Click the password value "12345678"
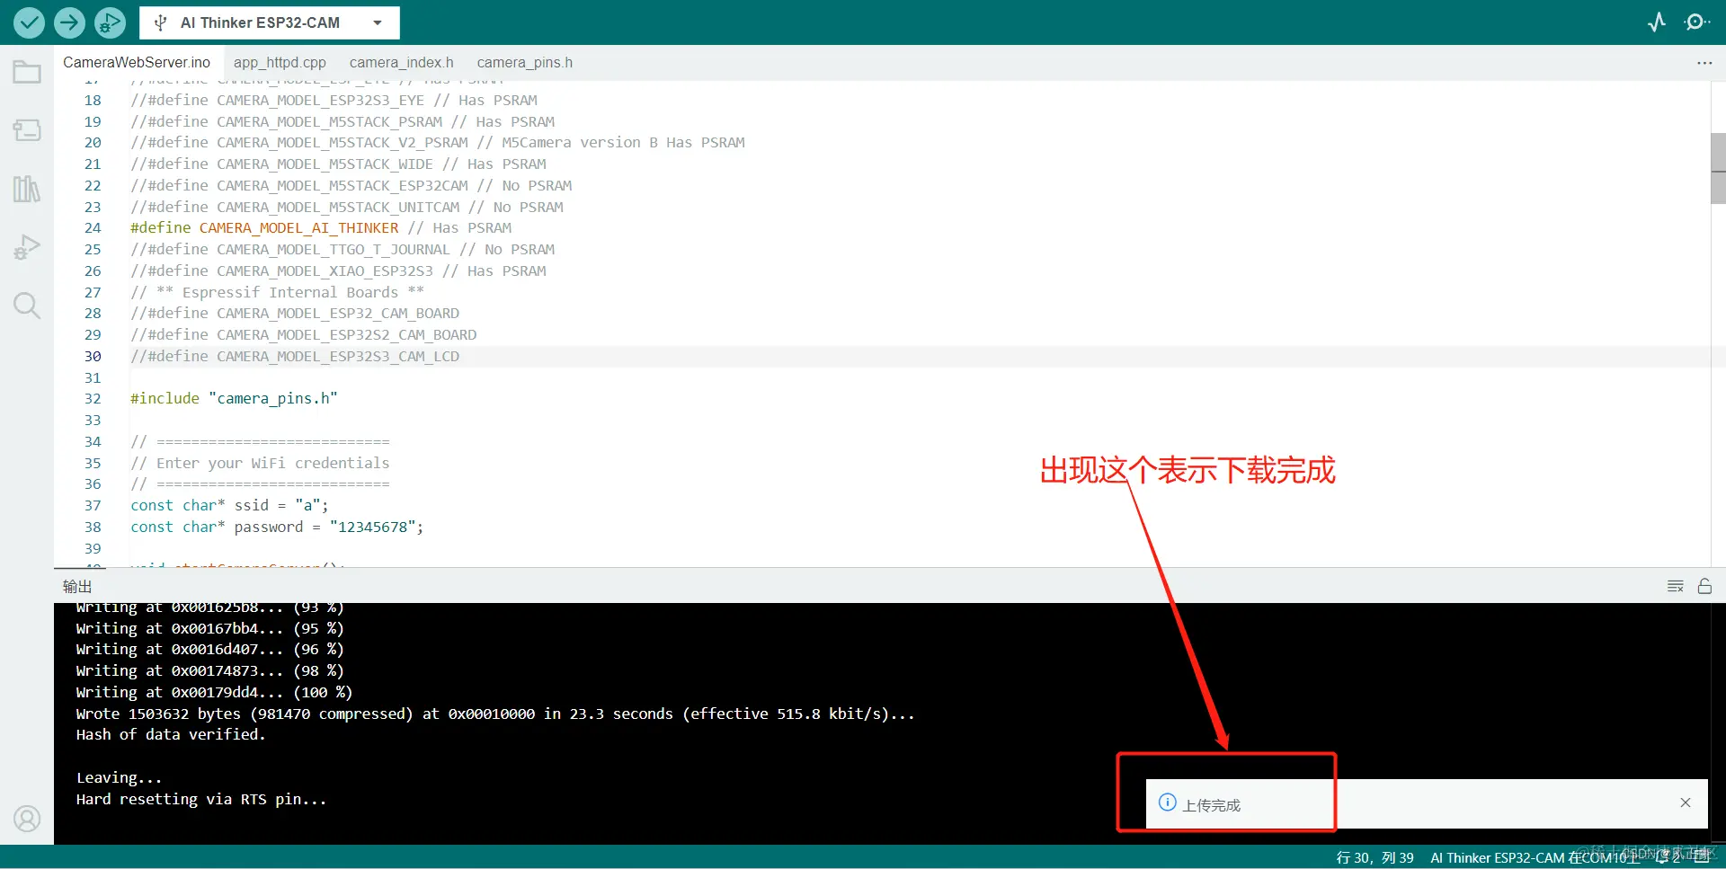This screenshot has height=869, width=1726. click(372, 527)
